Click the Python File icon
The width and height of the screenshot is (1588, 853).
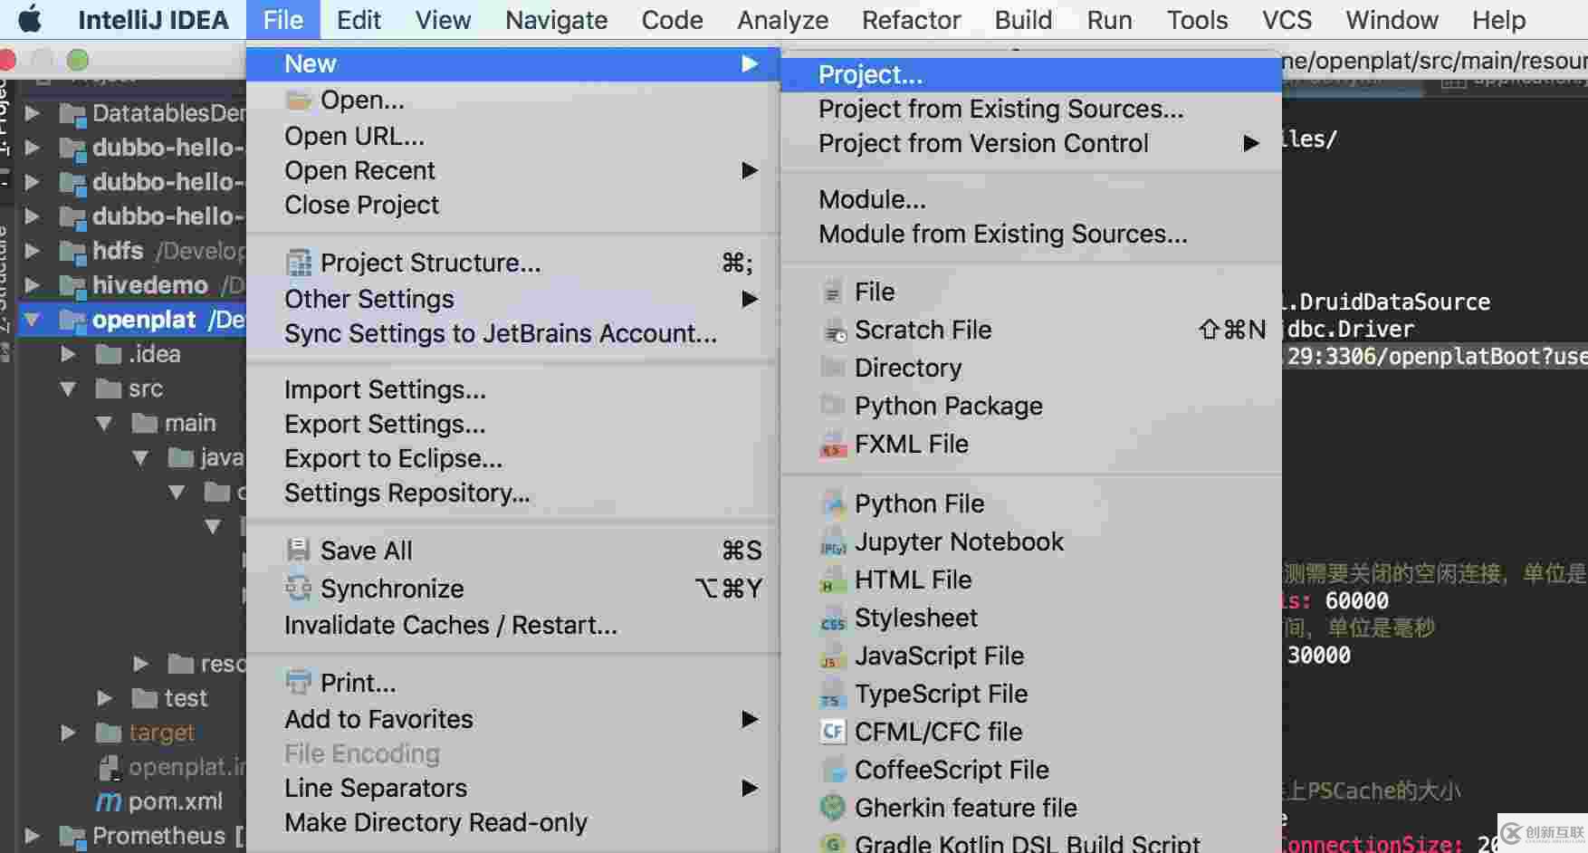click(x=832, y=504)
